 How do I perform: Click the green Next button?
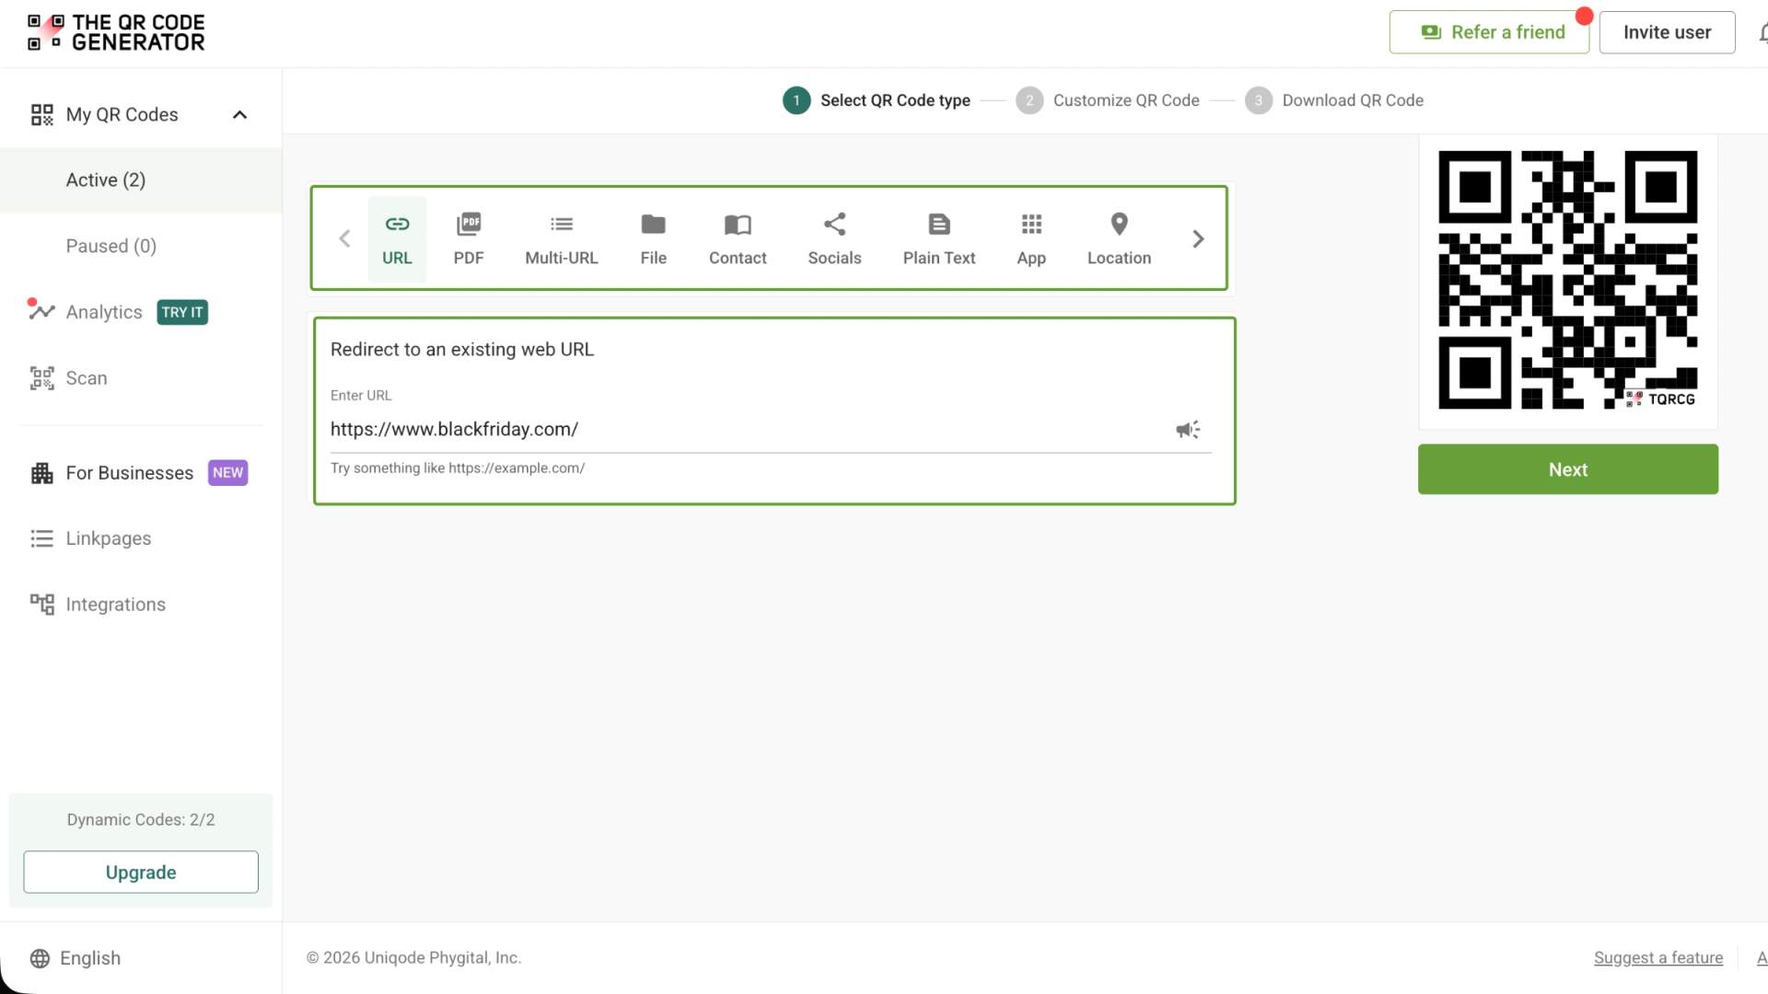(1567, 469)
